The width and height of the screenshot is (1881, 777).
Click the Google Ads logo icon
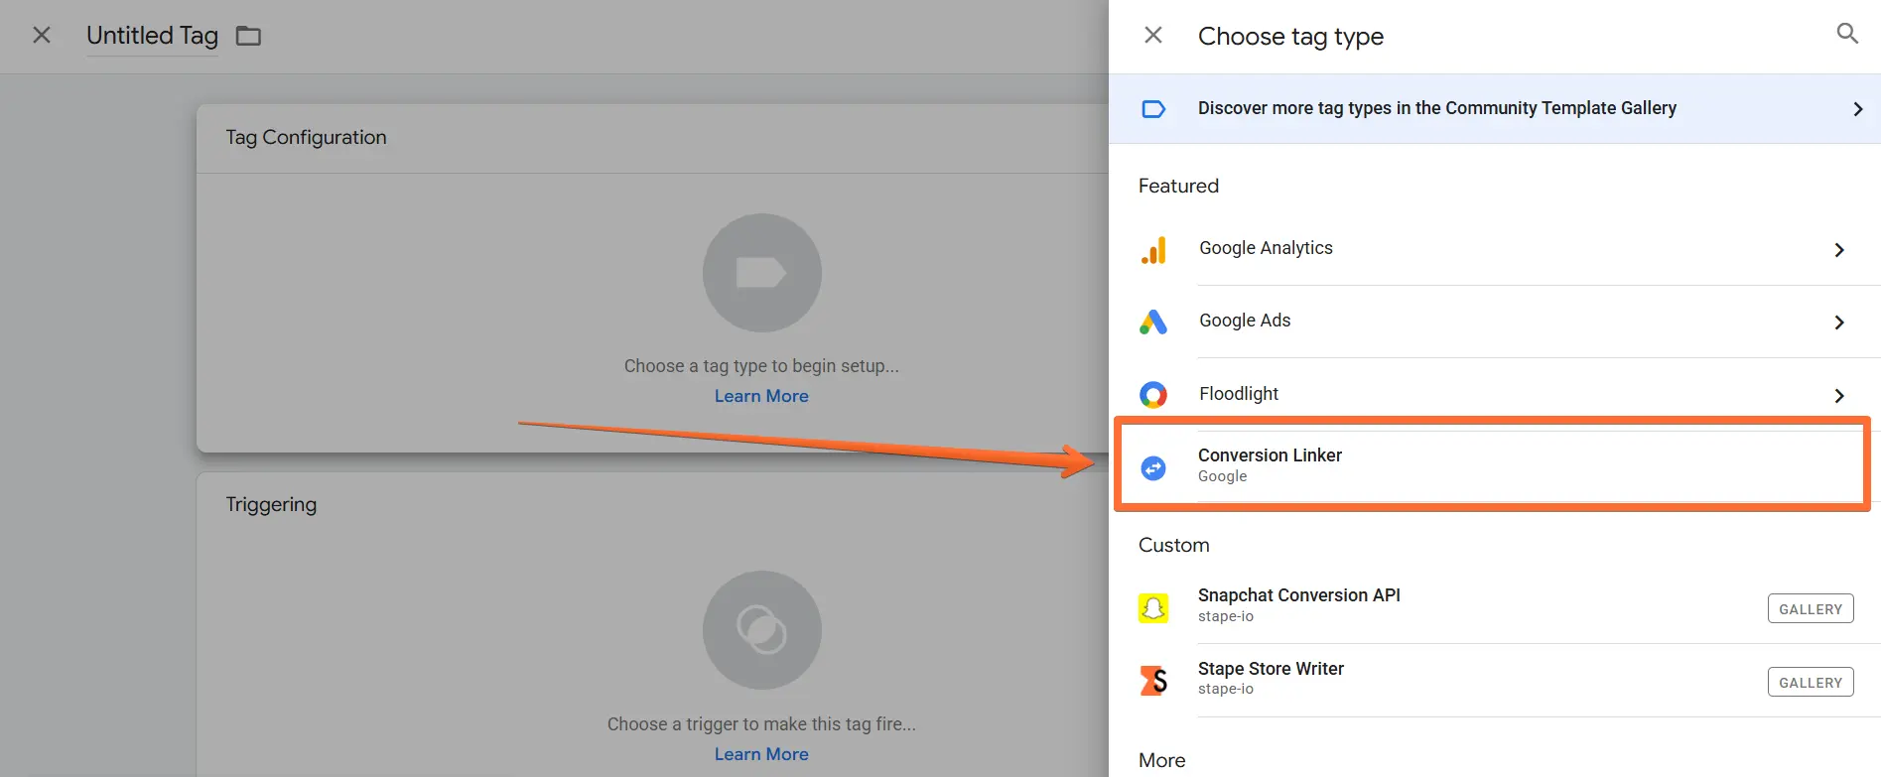coord(1153,322)
